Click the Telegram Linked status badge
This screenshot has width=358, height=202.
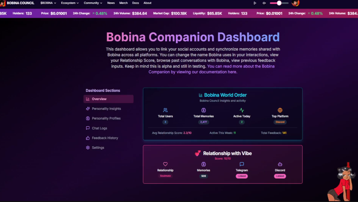pyautogui.click(x=242, y=176)
